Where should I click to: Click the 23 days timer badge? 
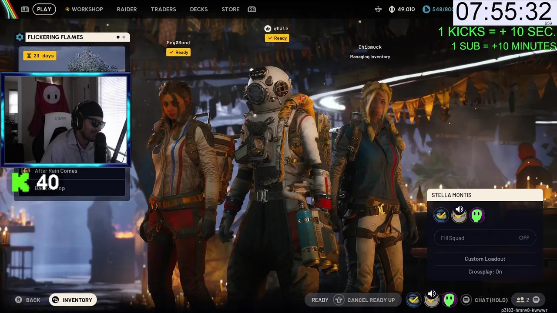tap(40, 56)
